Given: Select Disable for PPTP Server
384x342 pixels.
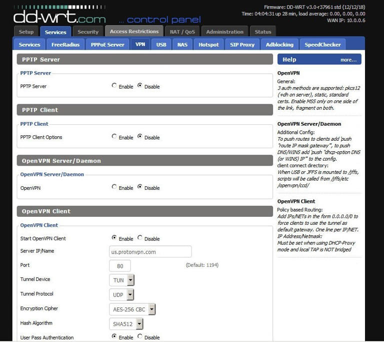Looking at the screenshot, I should (x=140, y=86).
